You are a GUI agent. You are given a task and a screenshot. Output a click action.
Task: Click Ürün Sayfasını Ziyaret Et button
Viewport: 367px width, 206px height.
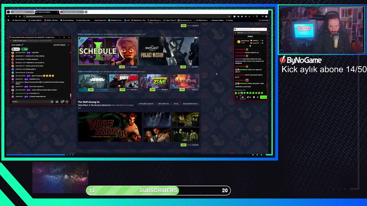146,104
